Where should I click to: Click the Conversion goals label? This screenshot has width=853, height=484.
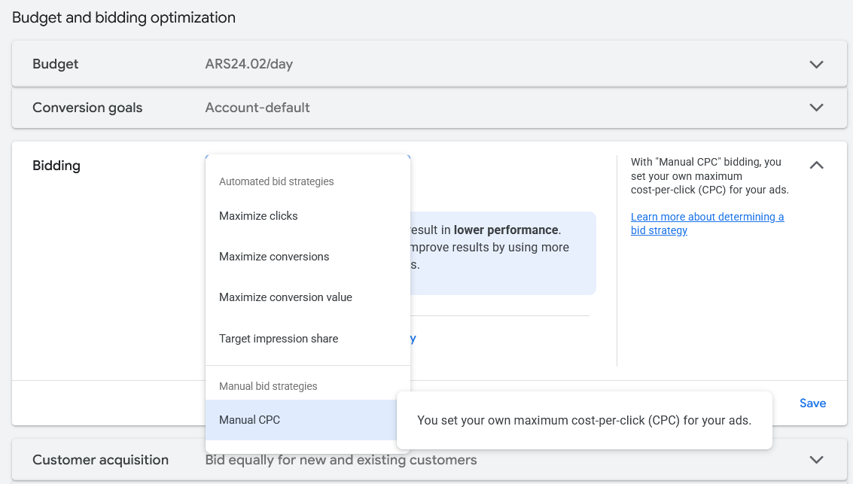pos(87,108)
